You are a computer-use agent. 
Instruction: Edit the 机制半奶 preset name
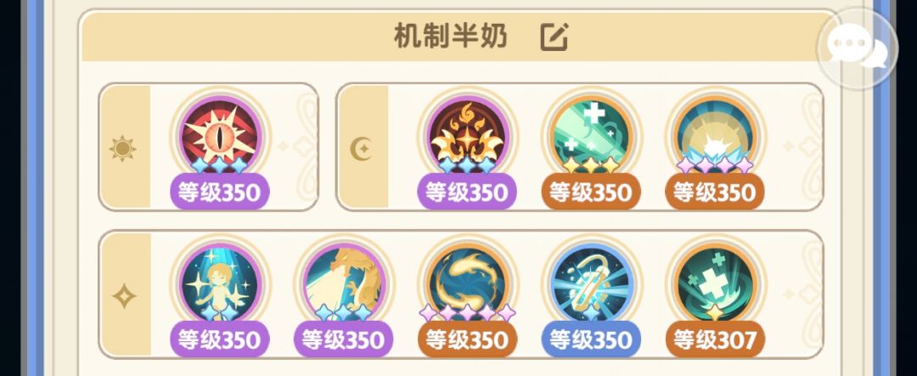[x=554, y=36]
